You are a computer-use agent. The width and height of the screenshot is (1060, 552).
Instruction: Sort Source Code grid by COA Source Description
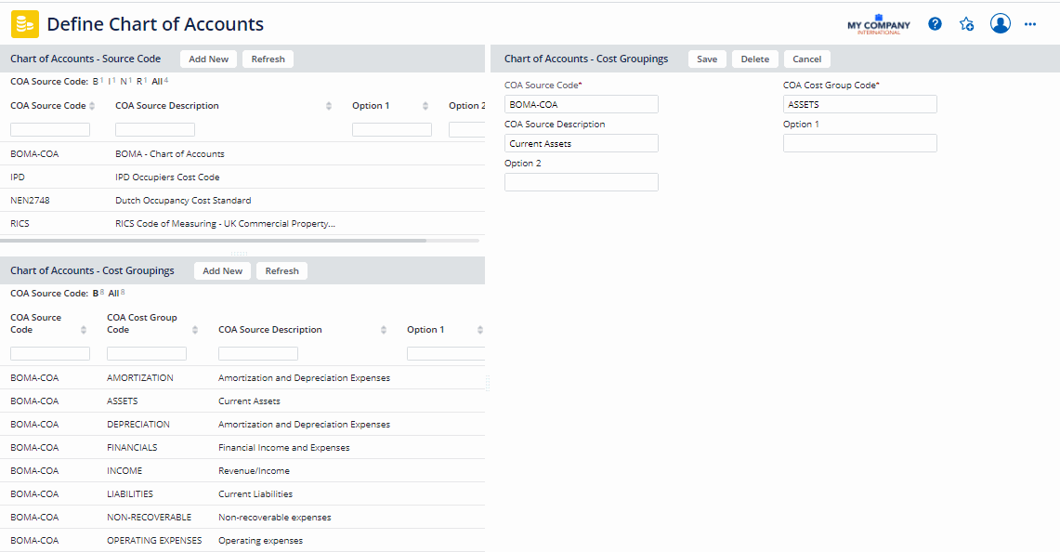pyautogui.click(x=328, y=106)
